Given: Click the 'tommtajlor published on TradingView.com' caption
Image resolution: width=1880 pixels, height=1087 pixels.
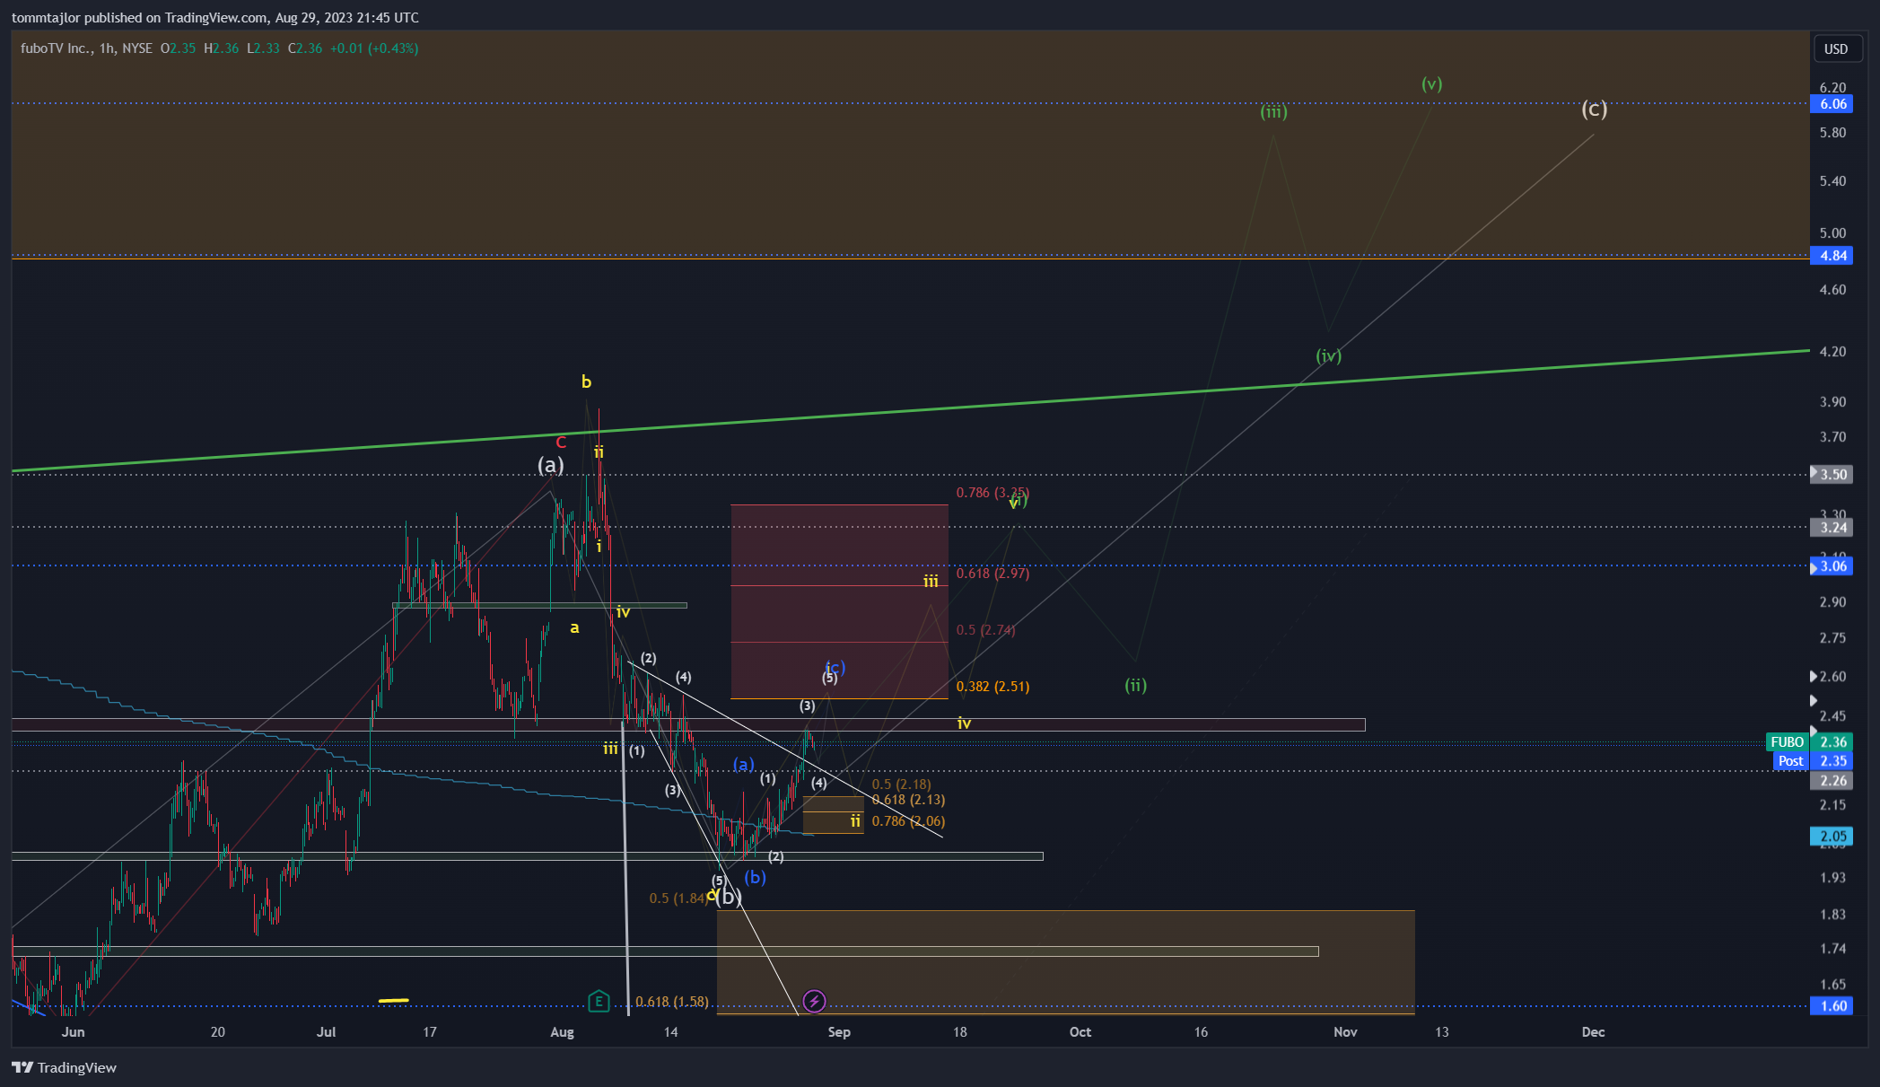Looking at the screenshot, I should click(x=139, y=18).
